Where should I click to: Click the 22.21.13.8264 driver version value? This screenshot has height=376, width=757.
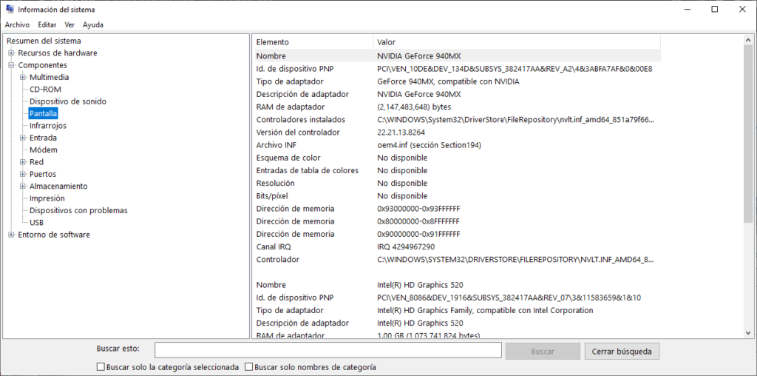point(401,132)
